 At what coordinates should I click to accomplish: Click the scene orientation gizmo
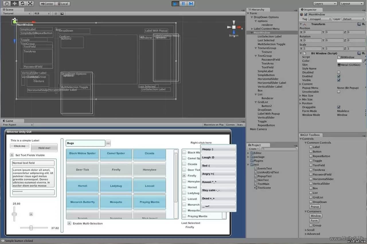tap(234, 27)
